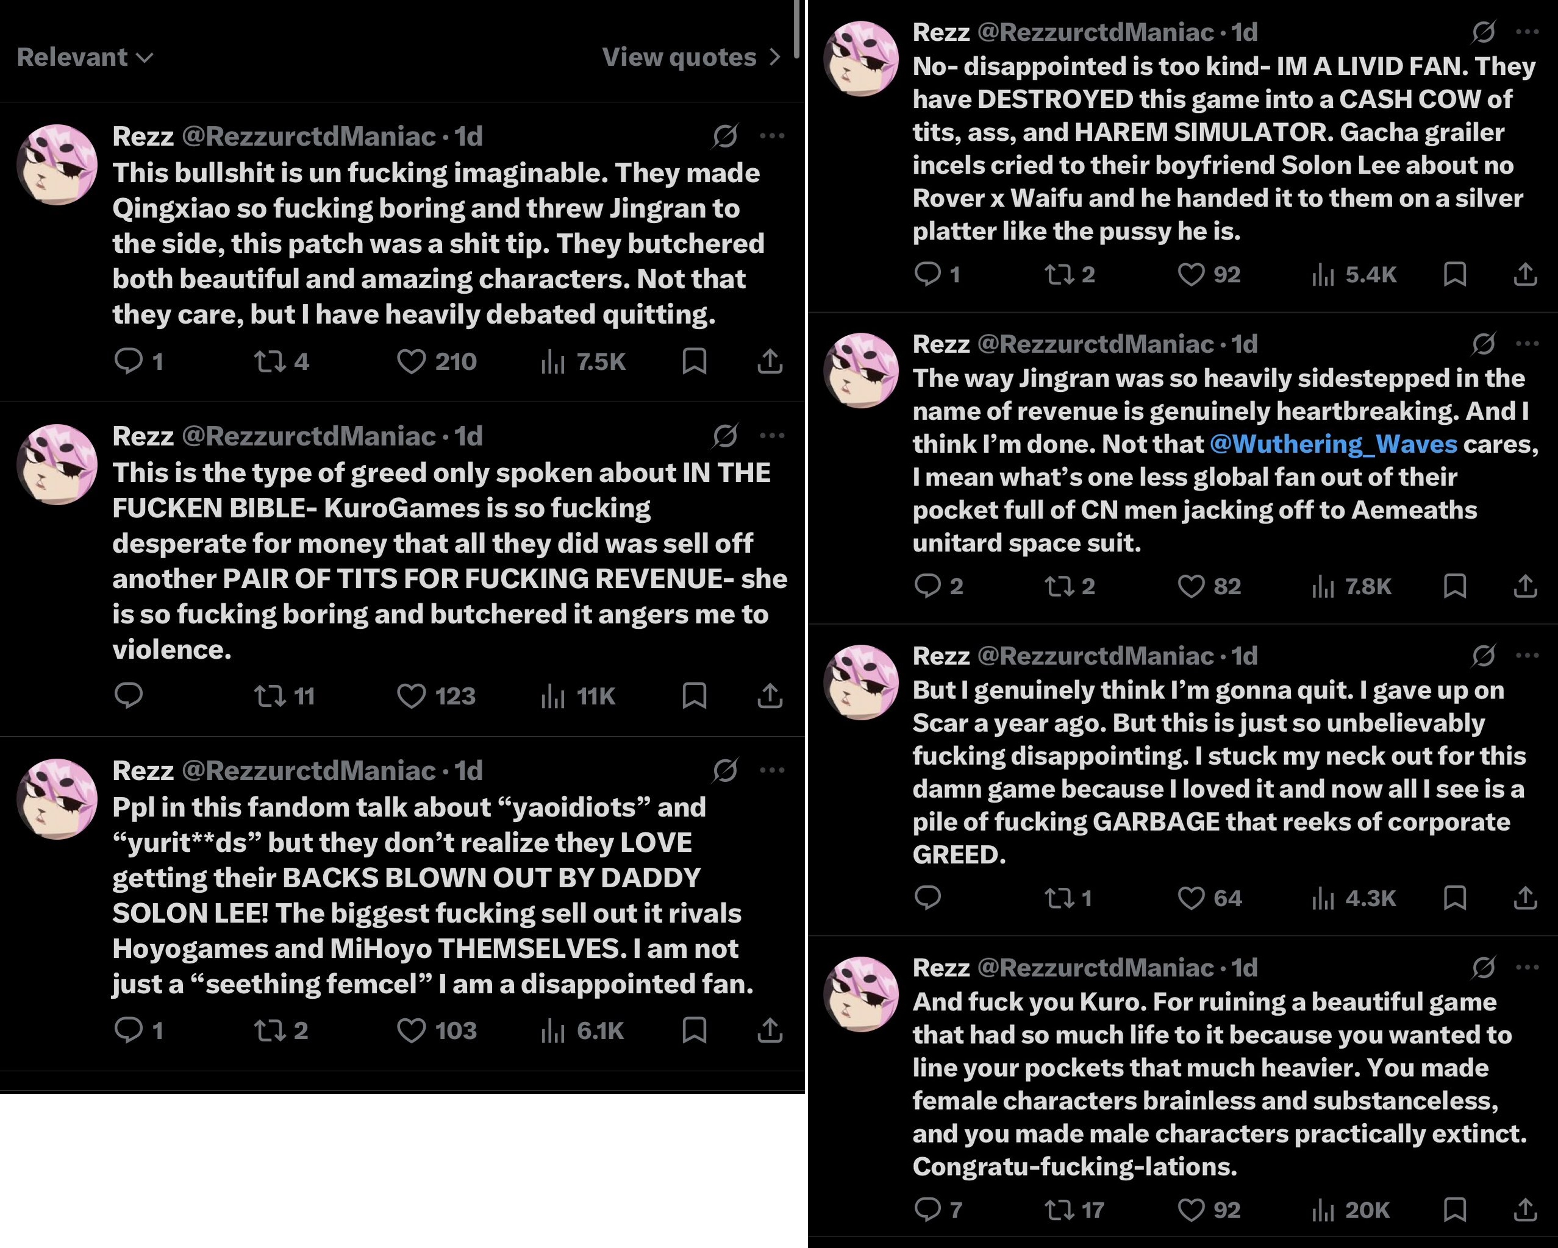Share the tweet showing 11K views
Screen dimensions: 1558x1248
(770, 695)
